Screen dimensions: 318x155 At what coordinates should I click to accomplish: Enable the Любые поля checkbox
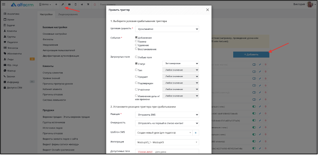tap(136, 57)
